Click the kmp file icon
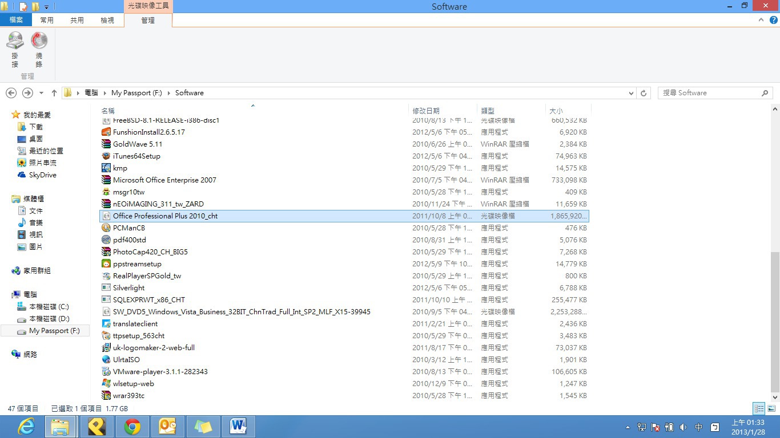 (x=106, y=168)
